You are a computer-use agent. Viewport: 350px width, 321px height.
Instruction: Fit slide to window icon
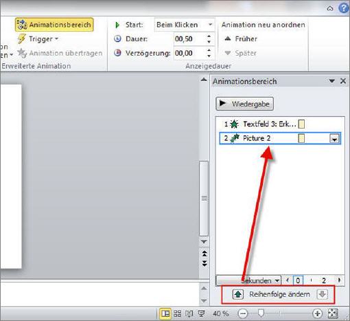point(333,313)
